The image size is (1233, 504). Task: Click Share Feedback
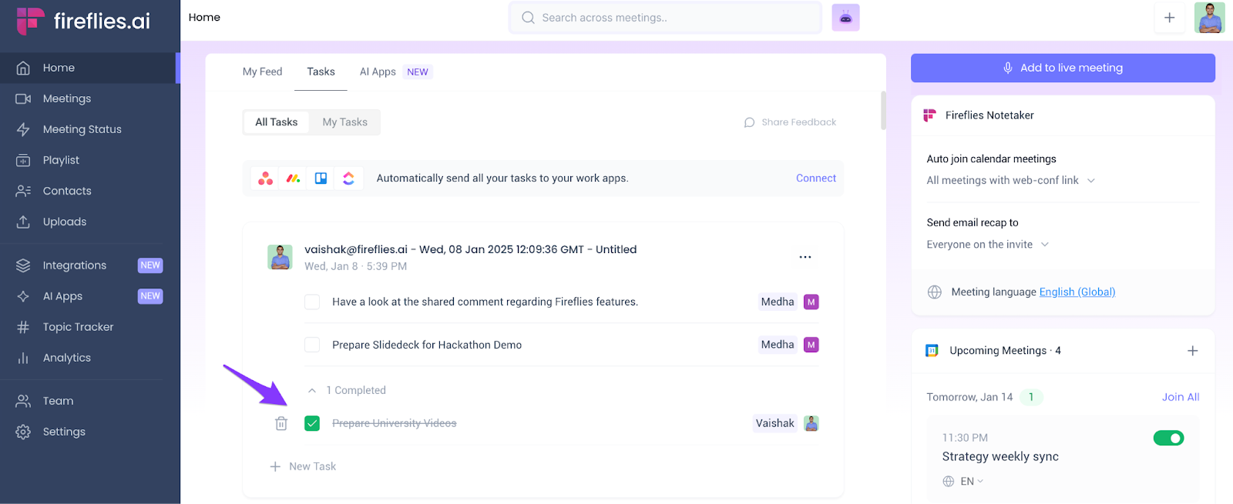pos(790,122)
